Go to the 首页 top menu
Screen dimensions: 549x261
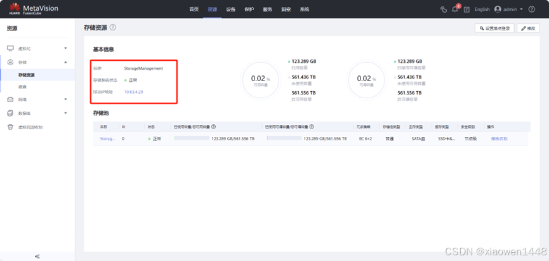point(194,10)
